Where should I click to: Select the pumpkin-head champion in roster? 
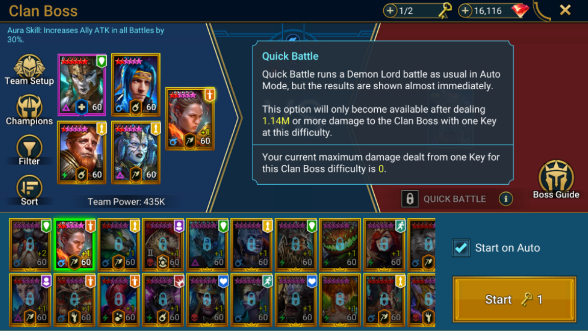click(x=340, y=244)
